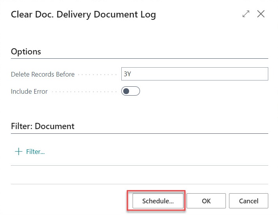278x215 pixels.
Task: Focus the Delete Records Before field
Action: [195, 74]
